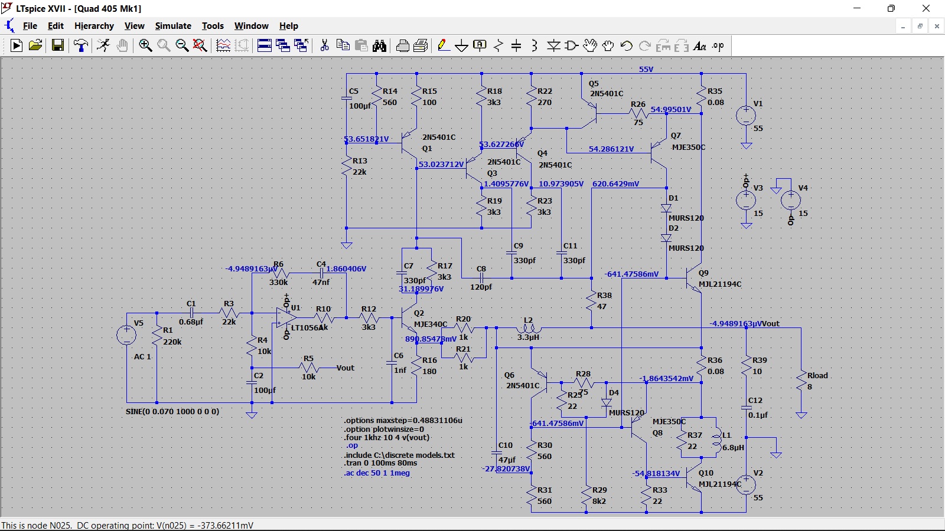Select the Move hand tool

pos(590,45)
